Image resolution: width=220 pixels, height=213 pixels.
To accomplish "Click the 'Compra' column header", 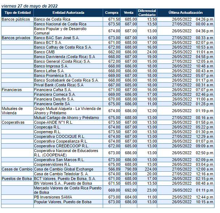I will click(112, 13).
